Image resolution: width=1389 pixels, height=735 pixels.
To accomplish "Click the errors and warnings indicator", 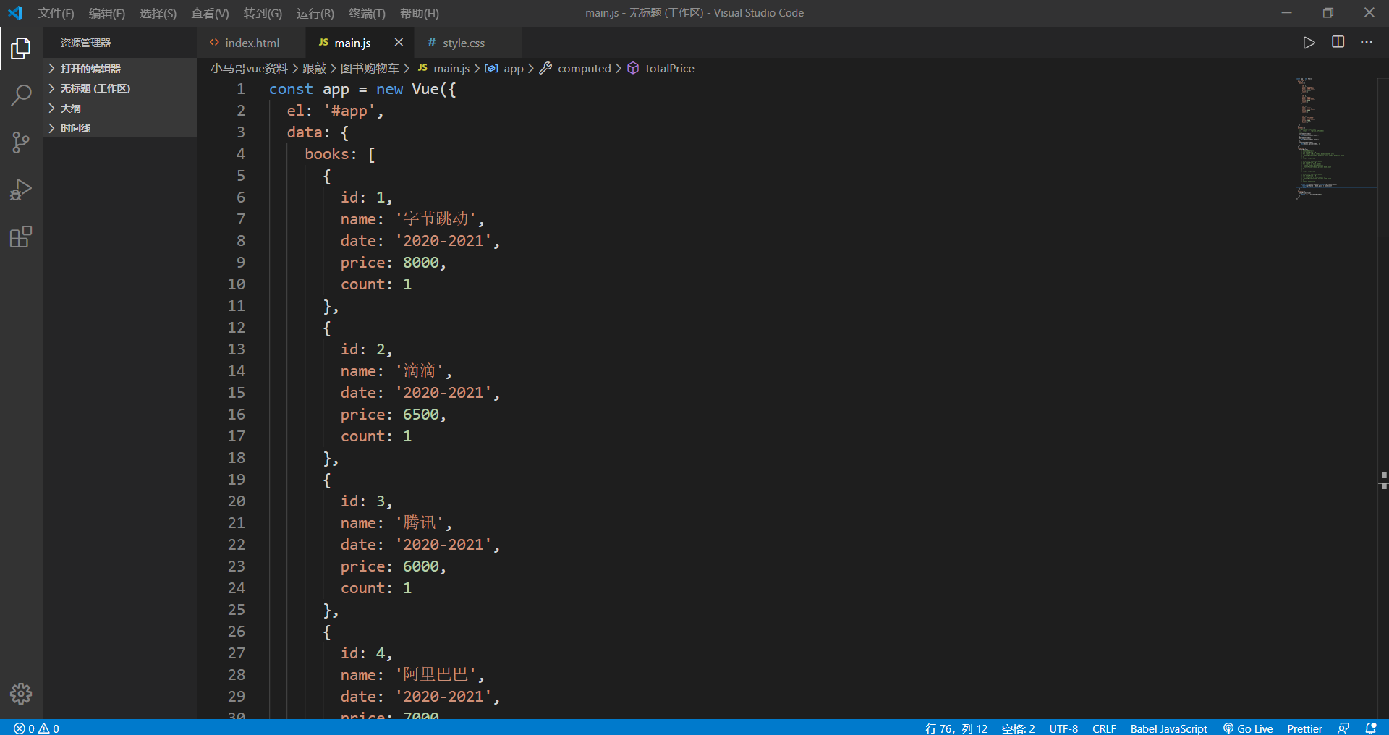I will [x=35, y=728].
